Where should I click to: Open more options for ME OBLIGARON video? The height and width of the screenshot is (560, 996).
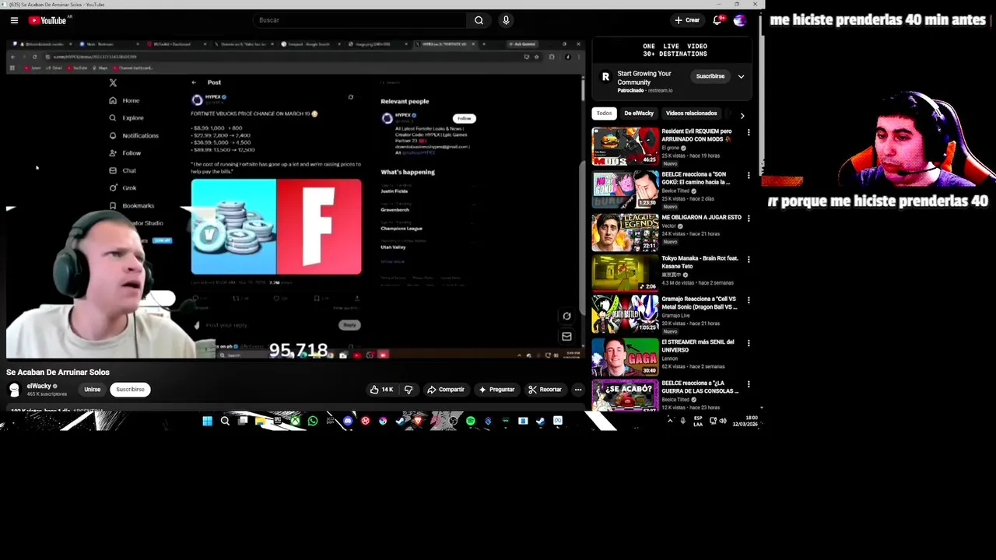749,218
